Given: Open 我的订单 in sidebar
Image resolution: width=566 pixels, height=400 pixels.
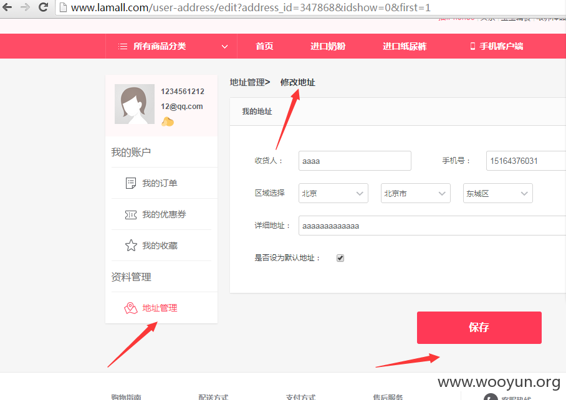Looking at the screenshot, I should tap(160, 183).
